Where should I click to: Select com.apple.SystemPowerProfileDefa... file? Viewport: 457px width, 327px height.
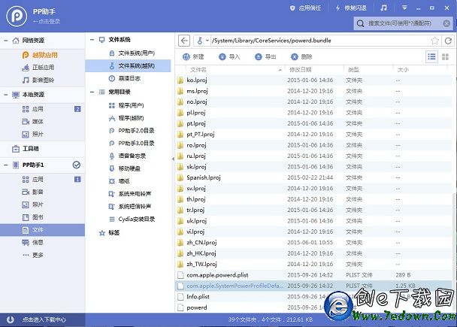(x=313, y=286)
